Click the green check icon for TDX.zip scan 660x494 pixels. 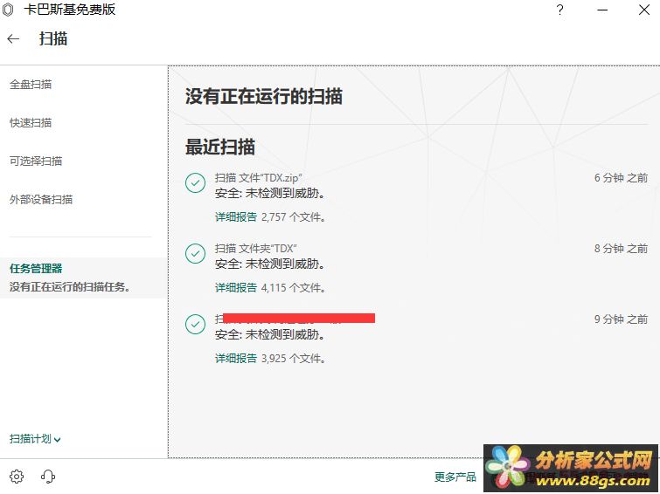click(x=195, y=183)
